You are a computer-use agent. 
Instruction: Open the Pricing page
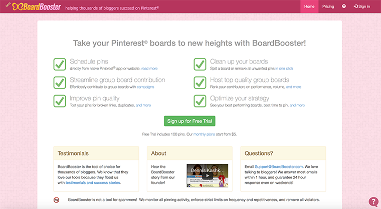pyautogui.click(x=328, y=6)
